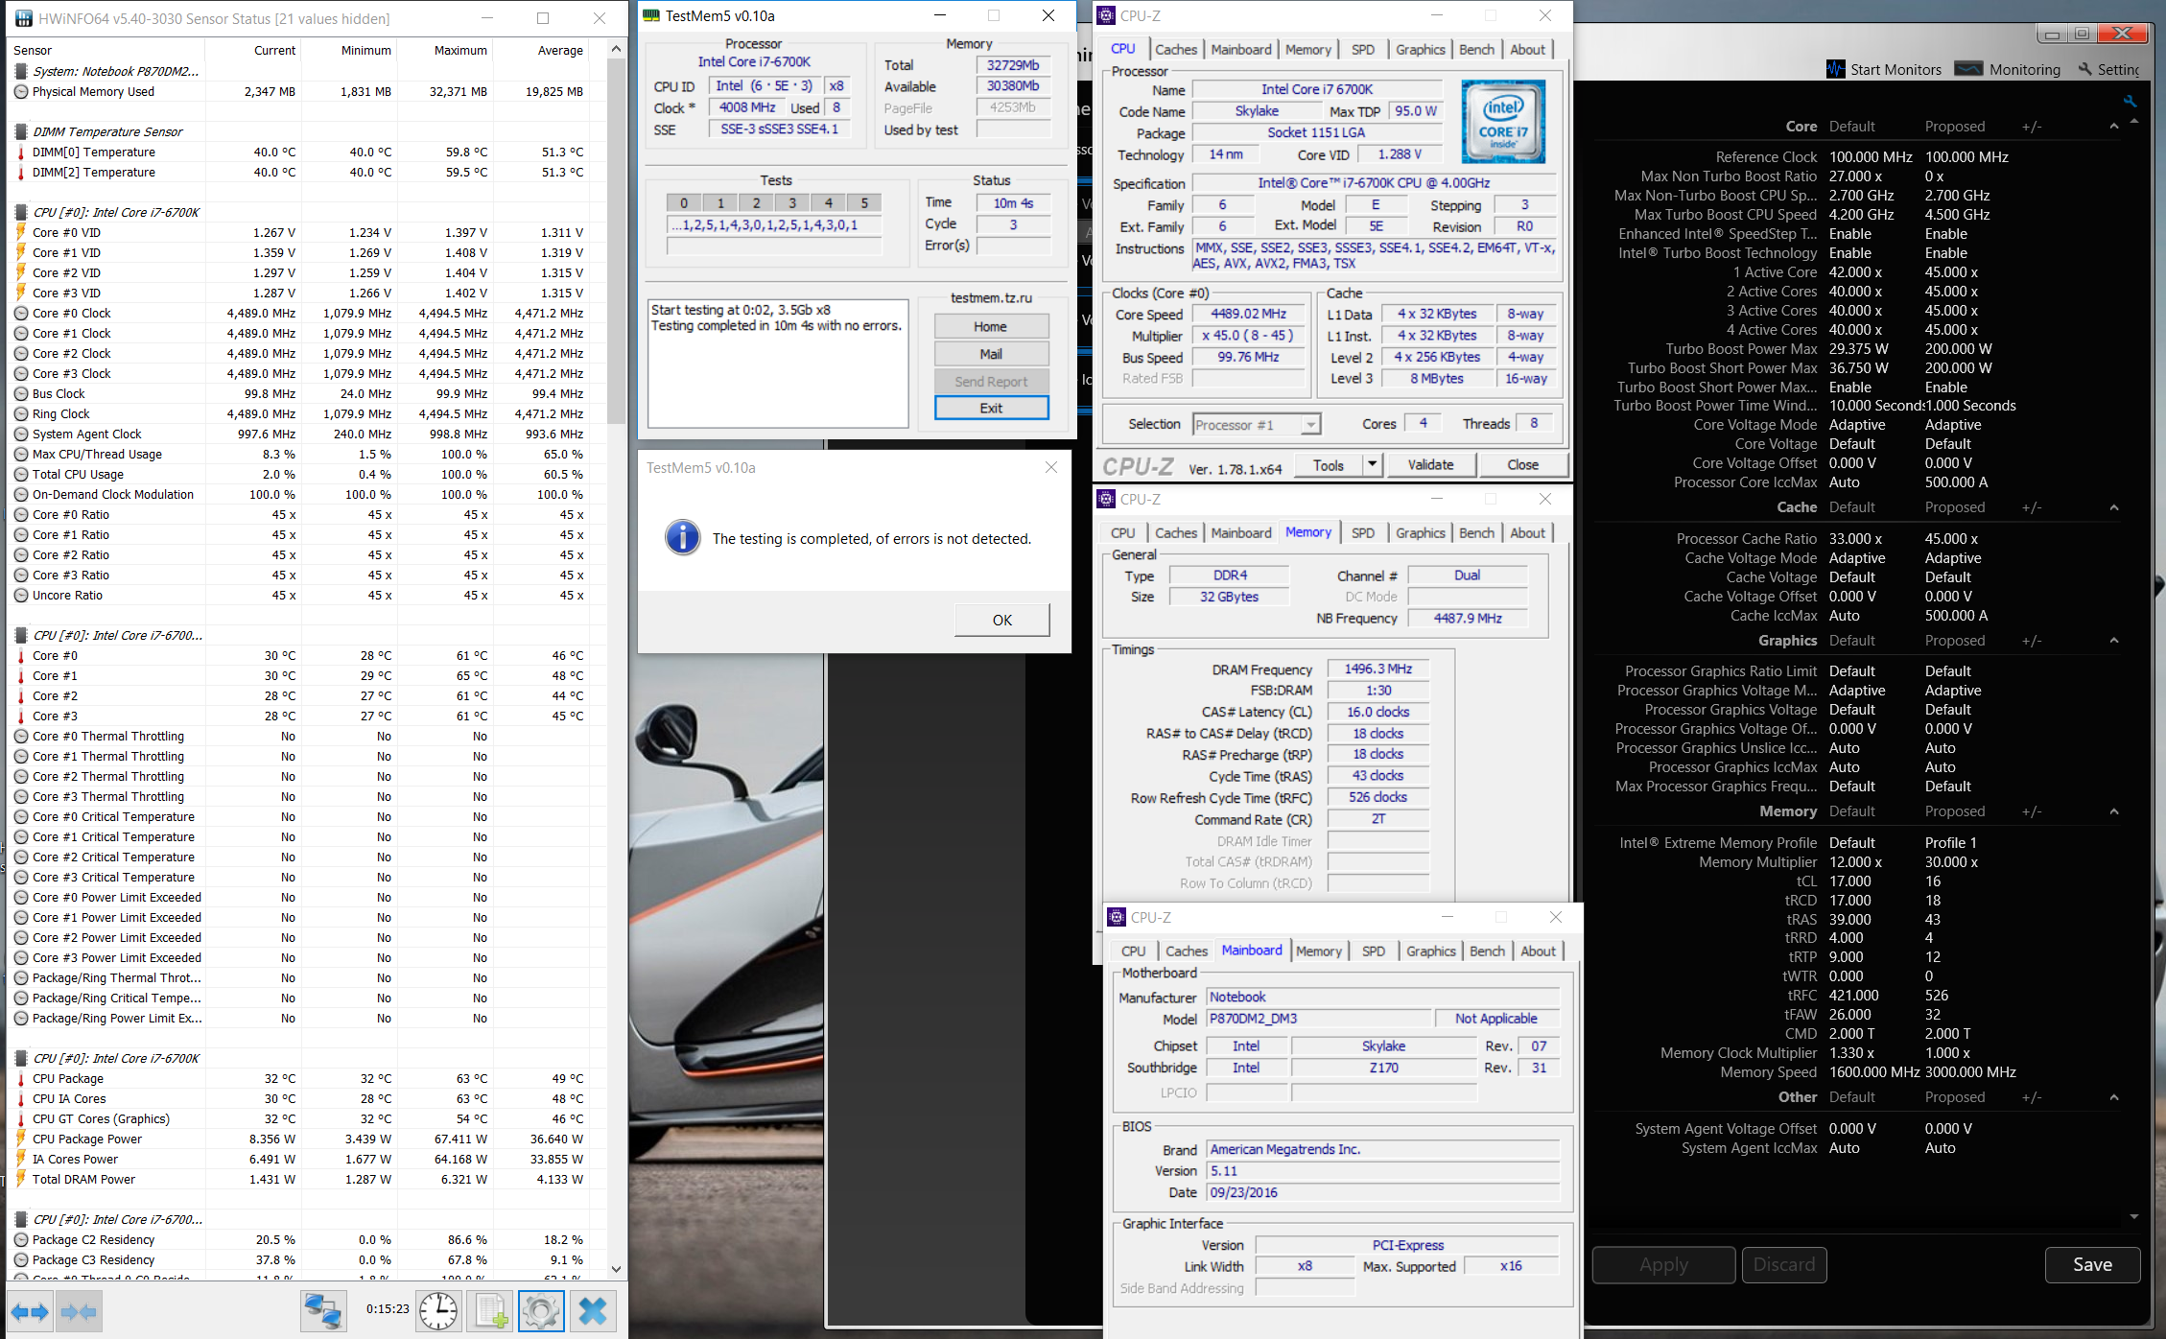Click the lightning icon beside Core #0 VID
2166x1339 pixels.
tap(21, 232)
